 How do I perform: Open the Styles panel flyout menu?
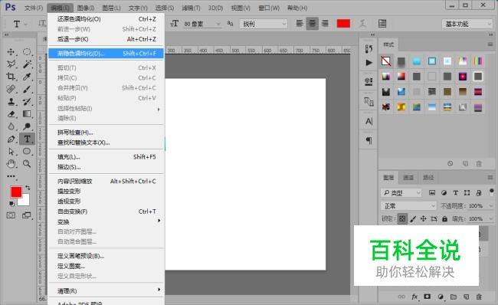490,44
